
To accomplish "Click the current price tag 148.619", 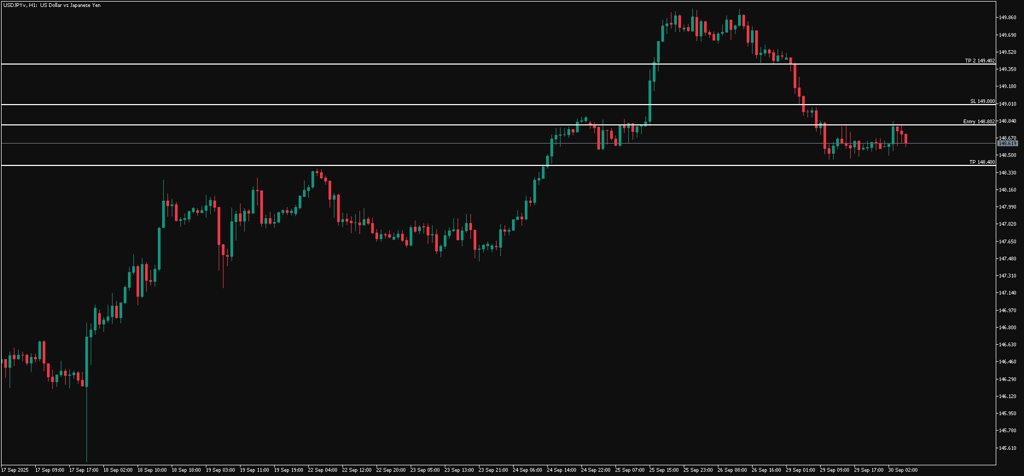I will pos(1007,144).
